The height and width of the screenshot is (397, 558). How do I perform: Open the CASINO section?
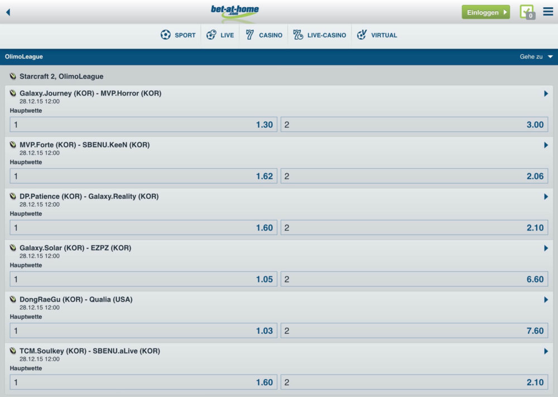coord(264,35)
